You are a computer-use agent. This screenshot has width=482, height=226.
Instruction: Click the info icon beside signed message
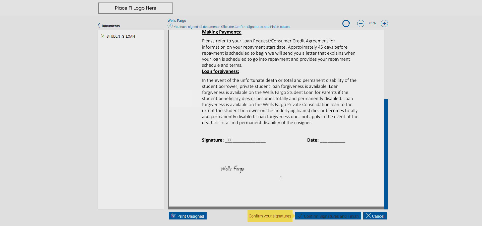[x=170, y=26]
